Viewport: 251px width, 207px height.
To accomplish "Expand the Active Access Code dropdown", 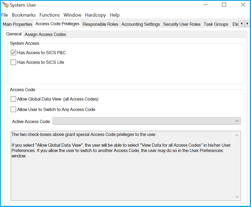I will pos(237,121).
